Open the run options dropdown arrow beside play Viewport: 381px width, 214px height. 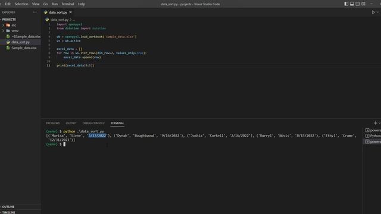[378, 12]
